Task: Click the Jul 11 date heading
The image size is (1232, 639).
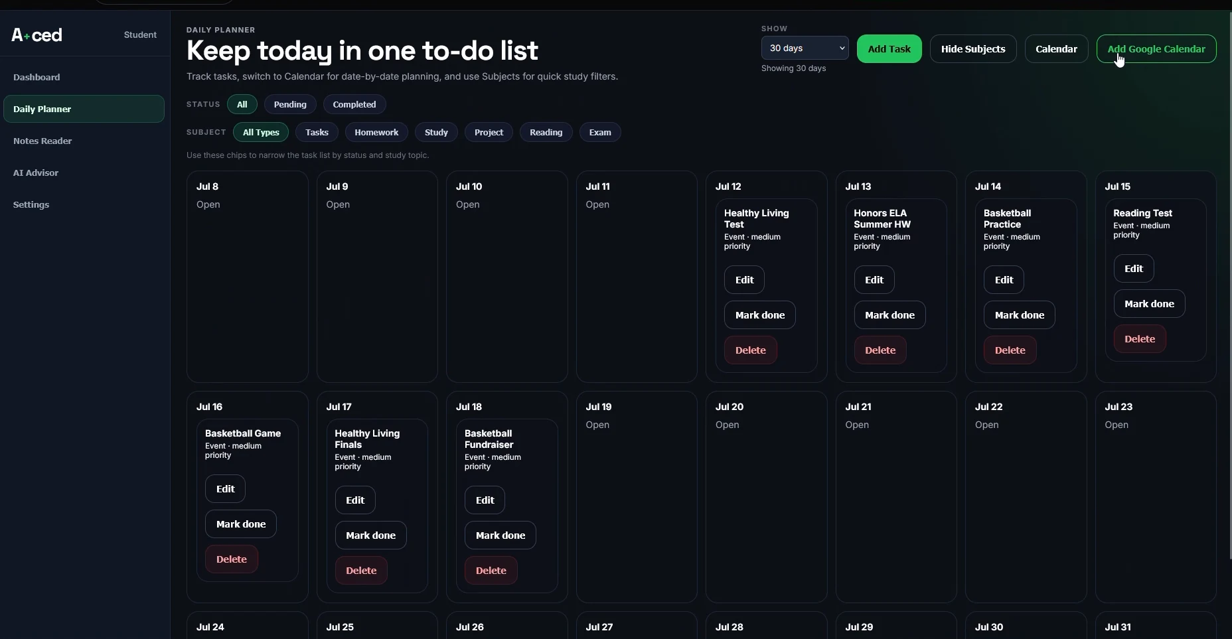Action: pyautogui.click(x=597, y=186)
